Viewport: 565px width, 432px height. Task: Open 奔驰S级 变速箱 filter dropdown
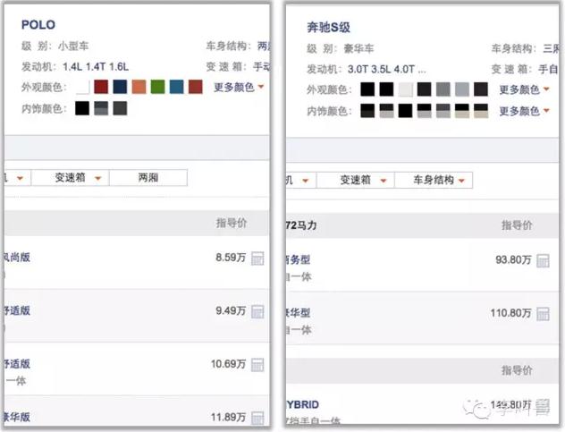[x=356, y=180]
